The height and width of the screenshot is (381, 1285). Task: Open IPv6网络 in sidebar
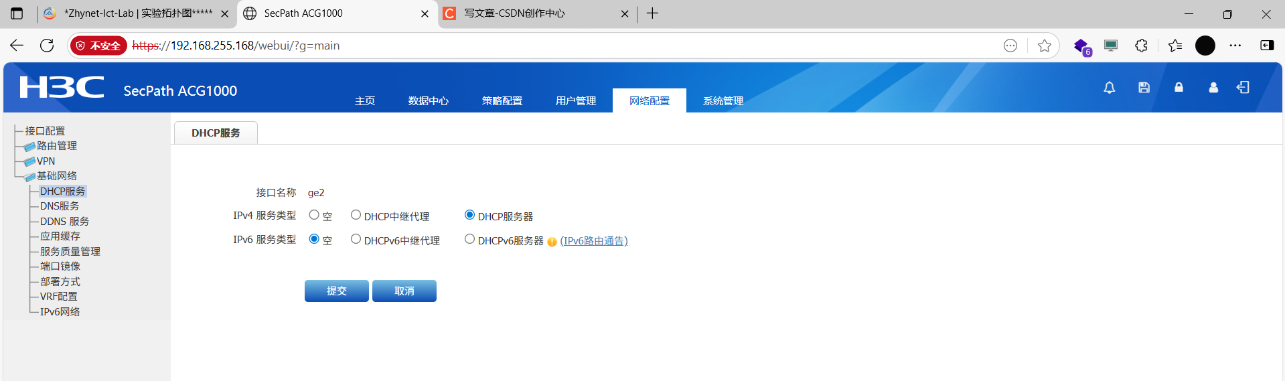[x=60, y=312]
